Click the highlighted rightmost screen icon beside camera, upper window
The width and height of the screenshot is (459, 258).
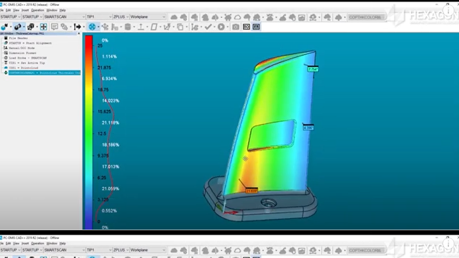click(256, 27)
